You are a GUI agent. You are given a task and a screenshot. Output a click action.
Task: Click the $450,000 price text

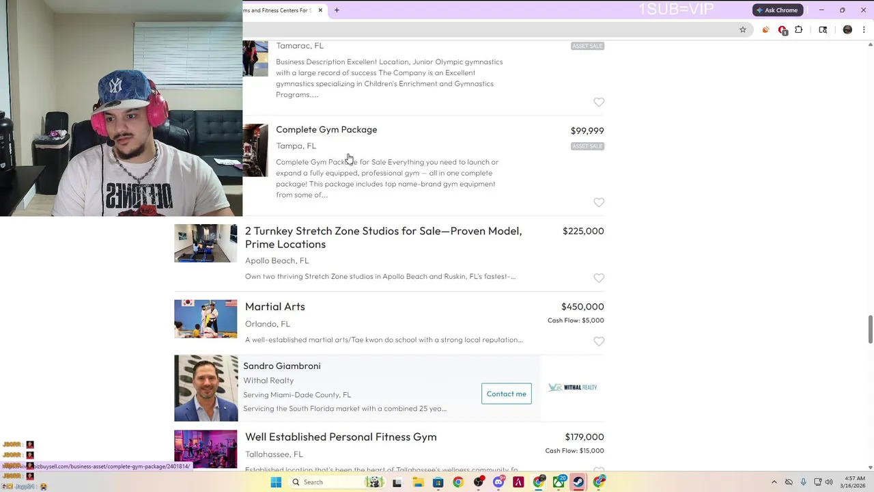click(582, 307)
